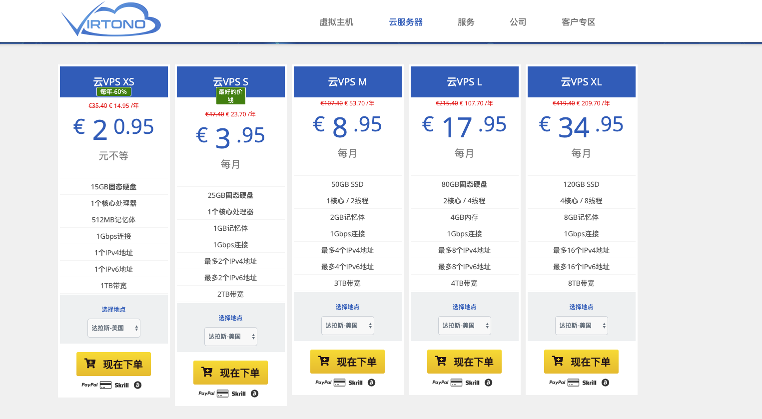Open the 虚拟主机 menu
762x419 pixels.
[x=336, y=22]
